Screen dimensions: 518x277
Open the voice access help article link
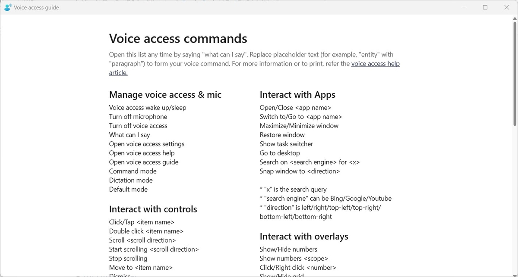tap(375, 63)
